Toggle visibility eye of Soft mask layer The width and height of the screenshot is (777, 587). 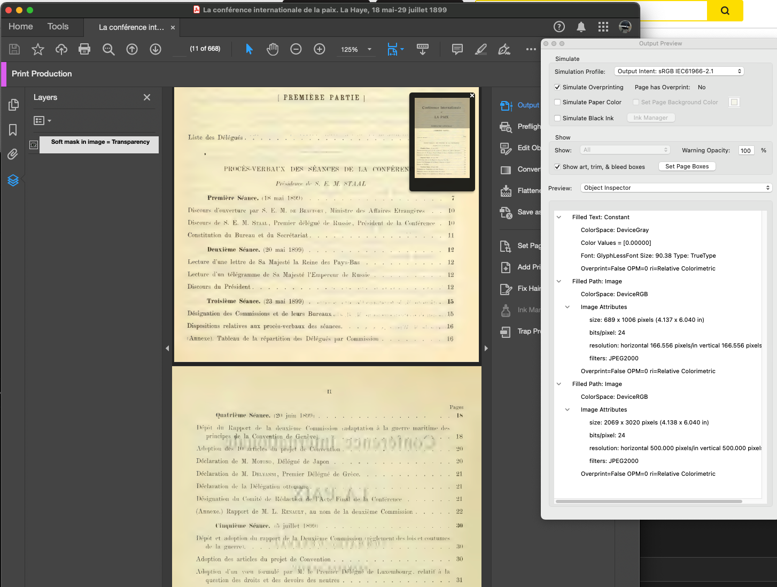[34, 145]
